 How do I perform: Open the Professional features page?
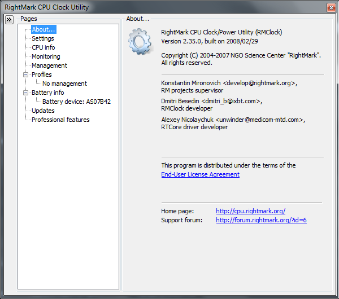(60, 120)
